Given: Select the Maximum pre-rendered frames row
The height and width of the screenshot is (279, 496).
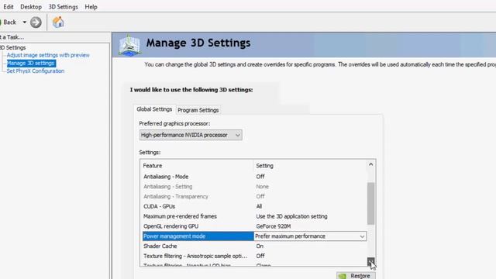Looking at the screenshot, I should coord(254,216).
